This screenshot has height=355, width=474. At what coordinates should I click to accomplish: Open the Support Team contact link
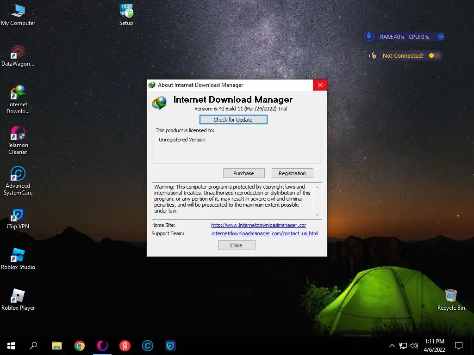point(265,233)
